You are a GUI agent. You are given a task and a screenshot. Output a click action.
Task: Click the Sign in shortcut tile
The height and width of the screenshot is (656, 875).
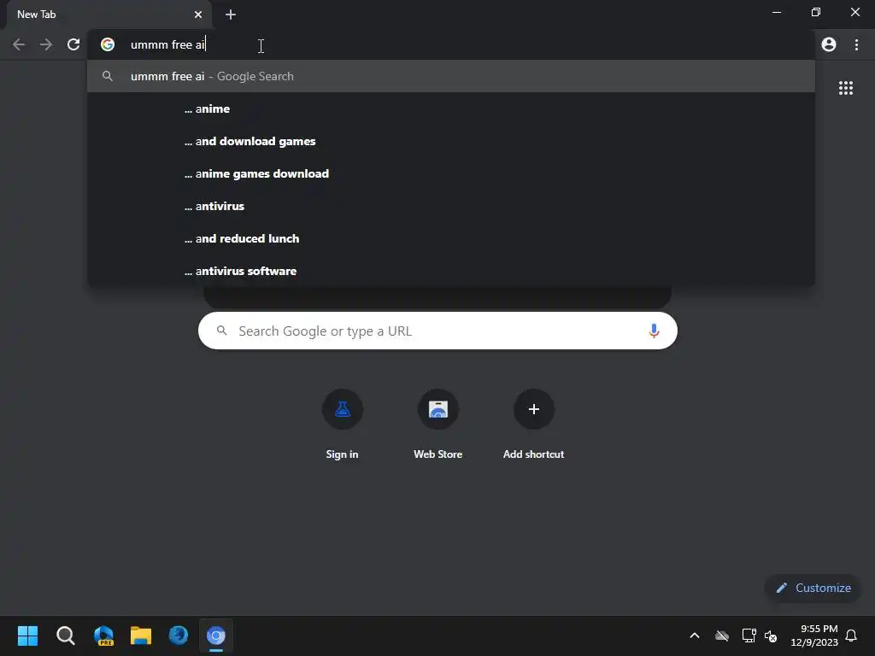(x=342, y=425)
